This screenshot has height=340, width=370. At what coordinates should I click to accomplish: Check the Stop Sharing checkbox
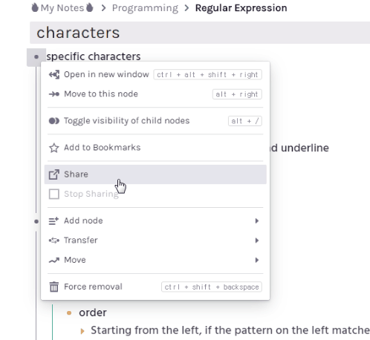[54, 194]
